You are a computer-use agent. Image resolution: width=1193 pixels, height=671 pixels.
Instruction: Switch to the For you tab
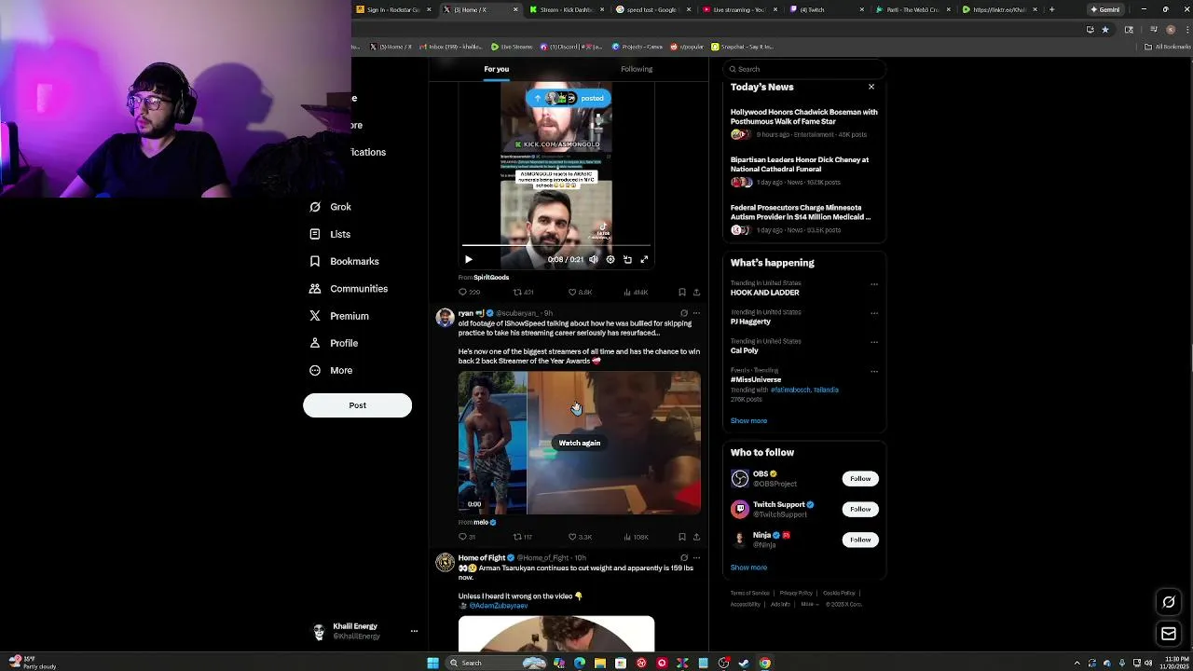(x=496, y=69)
